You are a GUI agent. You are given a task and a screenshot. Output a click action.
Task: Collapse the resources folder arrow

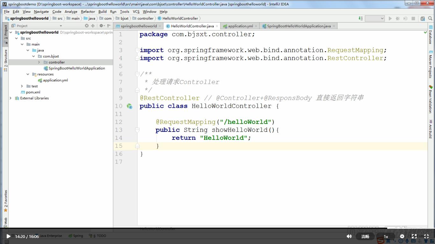coord(28,74)
